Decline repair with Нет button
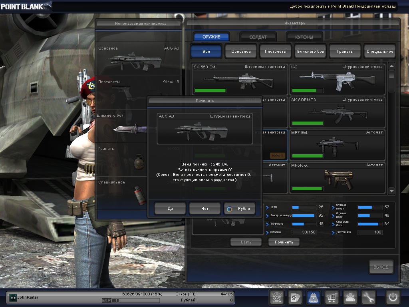Image resolution: width=409 pixels, height=307 pixels. [x=204, y=208]
